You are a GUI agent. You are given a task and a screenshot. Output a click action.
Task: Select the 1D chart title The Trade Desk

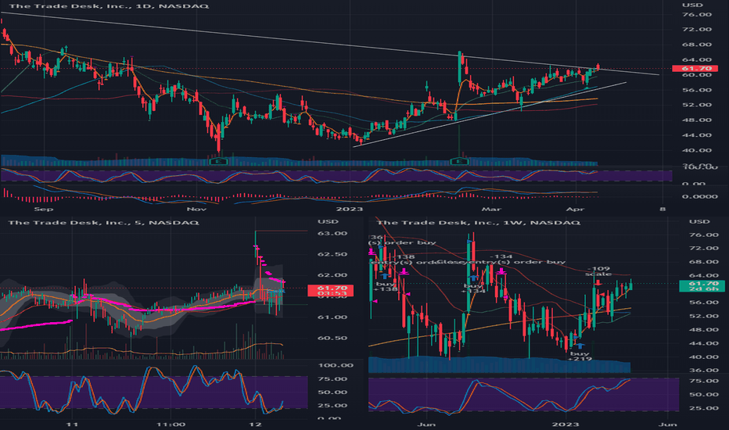tap(109, 6)
